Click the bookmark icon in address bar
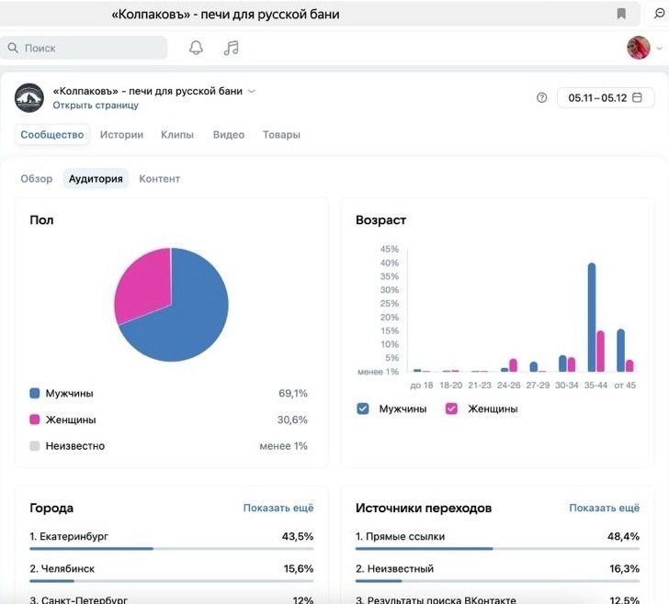Screen dimensions: 669x604 click(621, 14)
